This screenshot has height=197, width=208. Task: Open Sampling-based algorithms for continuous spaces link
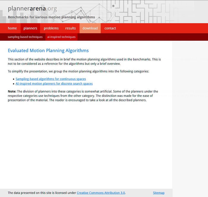[51, 79]
